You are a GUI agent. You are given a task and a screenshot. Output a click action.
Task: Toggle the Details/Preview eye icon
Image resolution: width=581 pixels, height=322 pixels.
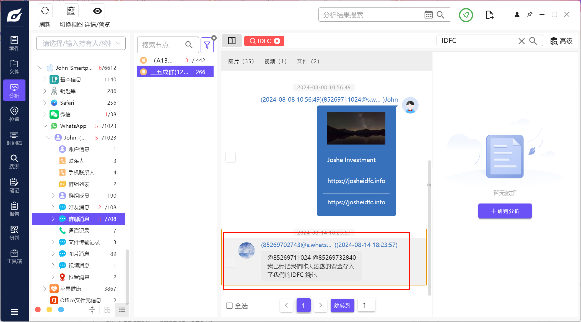(x=97, y=11)
